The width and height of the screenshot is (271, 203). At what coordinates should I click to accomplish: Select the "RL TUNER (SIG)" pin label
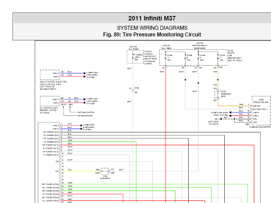pos(51,135)
